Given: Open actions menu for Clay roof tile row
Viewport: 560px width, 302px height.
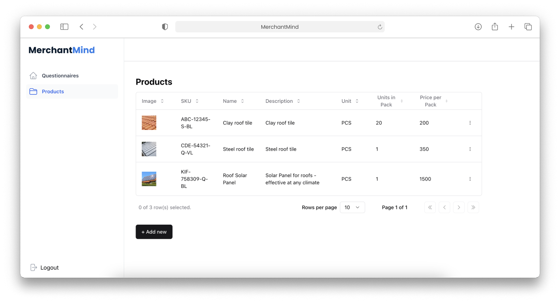Looking at the screenshot, I should coord(470,123).
